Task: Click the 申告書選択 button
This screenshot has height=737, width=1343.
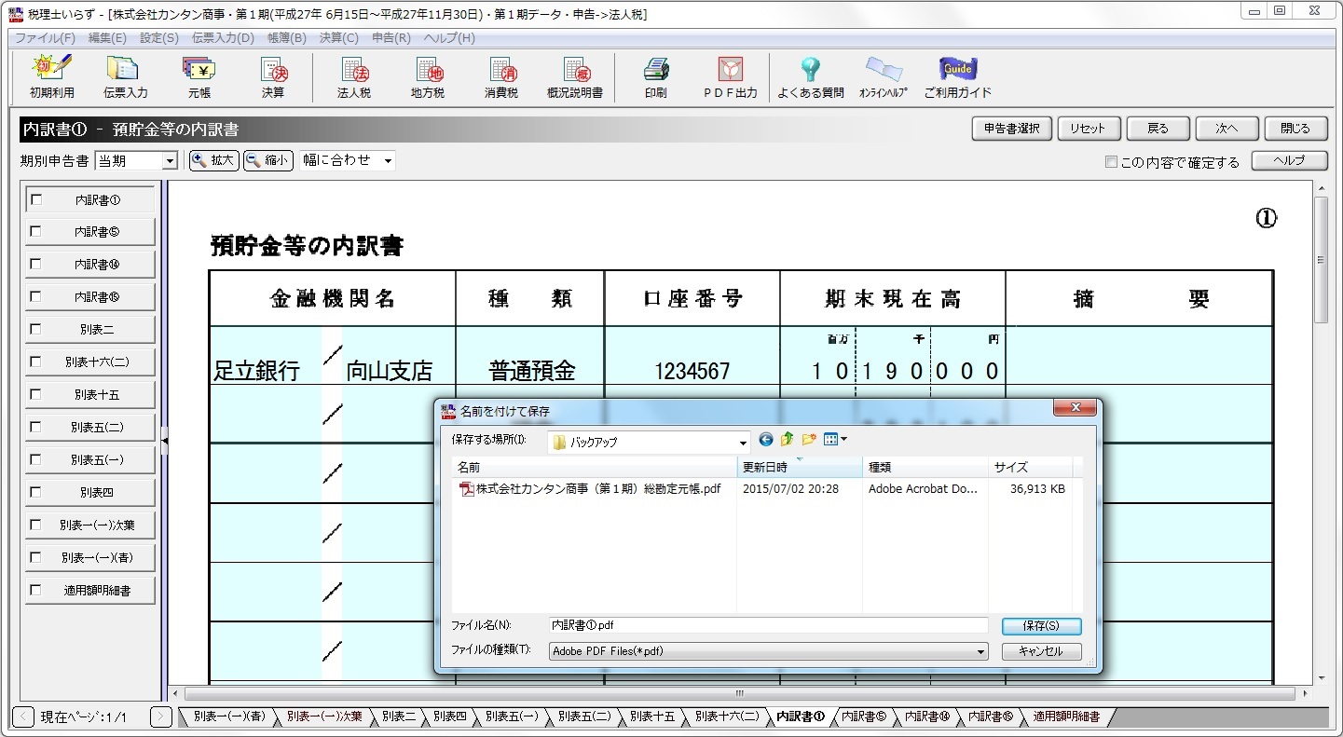Action: click(1011, 129)
